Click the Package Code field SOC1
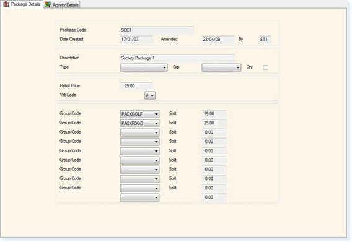The height and width of the screenshot is (242, 352). click(x=157, y=30)
